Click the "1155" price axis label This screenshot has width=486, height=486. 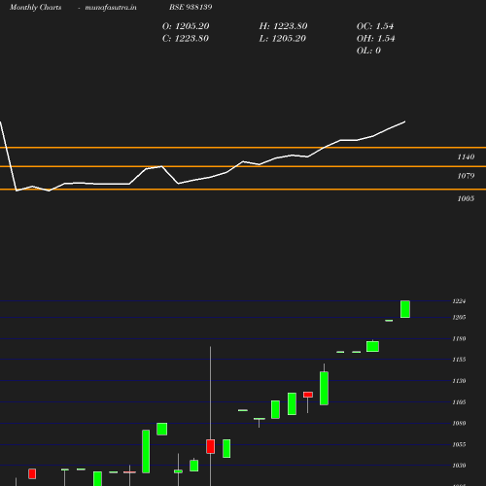[x=459, y=360]
